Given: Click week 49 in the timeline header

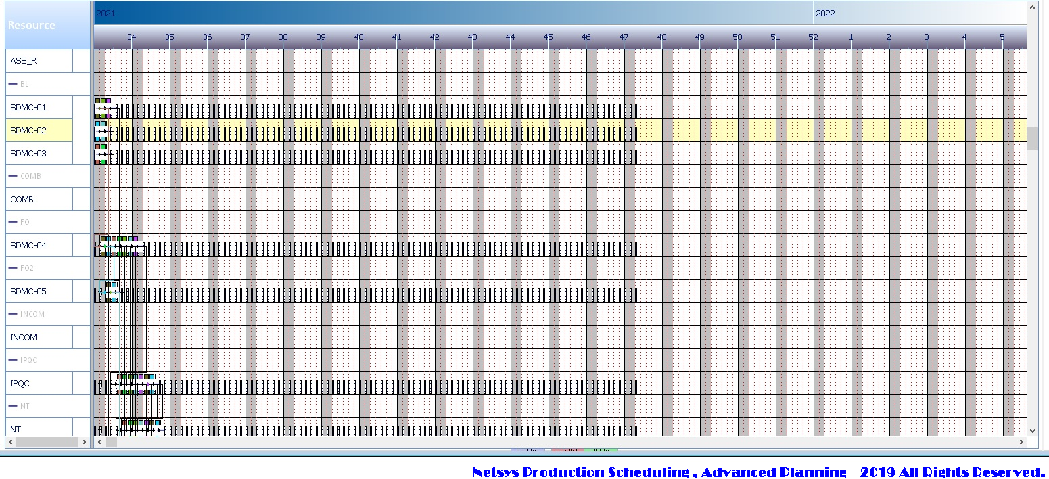Looking at the screenshot, I should click(699, 37).
